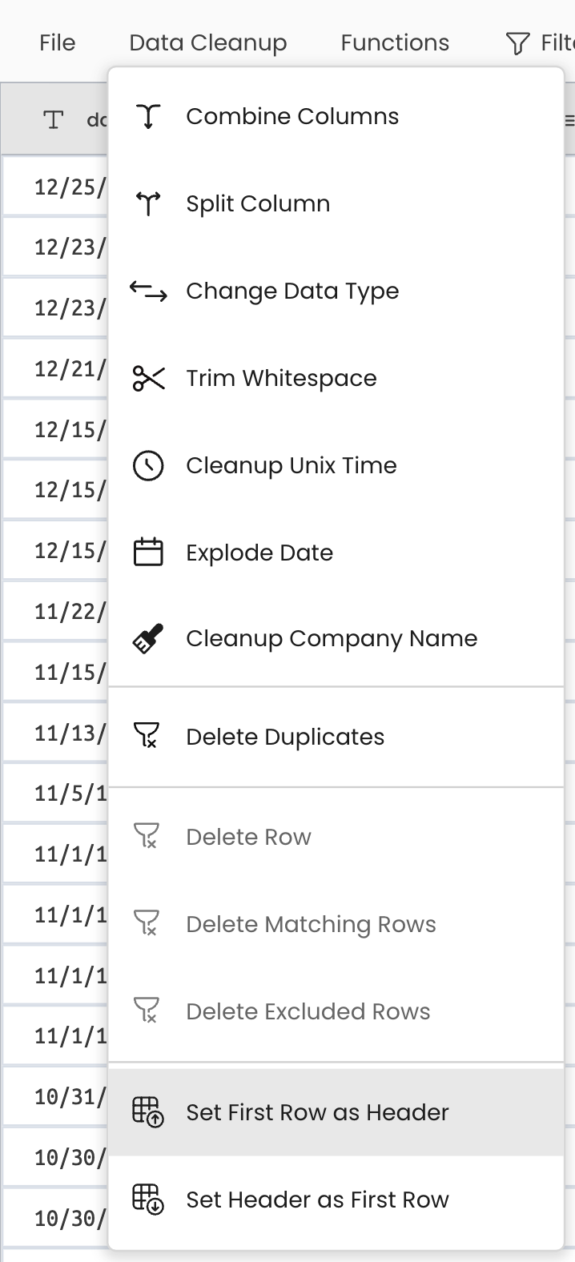Click the Split Column branching icon
The width and height of the screenshot is (575, 1262).
(148, 203)
